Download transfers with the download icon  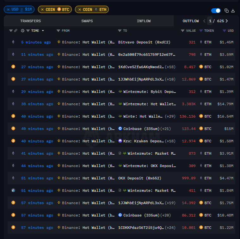click(x=233, y=10)
